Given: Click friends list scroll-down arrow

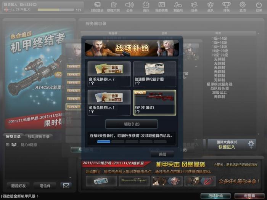Looking at the screenshot, I should [70, 178].
